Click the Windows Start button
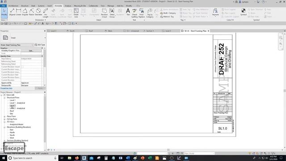The width and height of the screenshot is (286, 161). point(4,158)
